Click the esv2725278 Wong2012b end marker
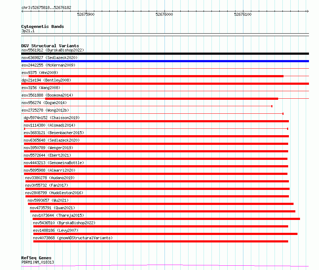Viewport: 319px width, 270px height. (x=283, y=114)
